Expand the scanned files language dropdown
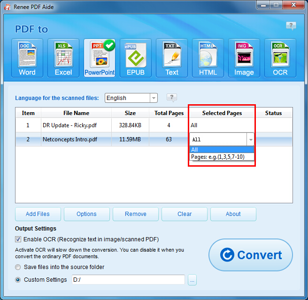 [154, 98]
